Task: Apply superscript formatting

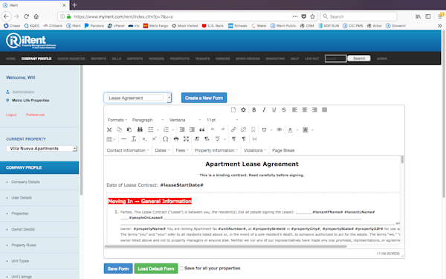Action: click(154, 139)
